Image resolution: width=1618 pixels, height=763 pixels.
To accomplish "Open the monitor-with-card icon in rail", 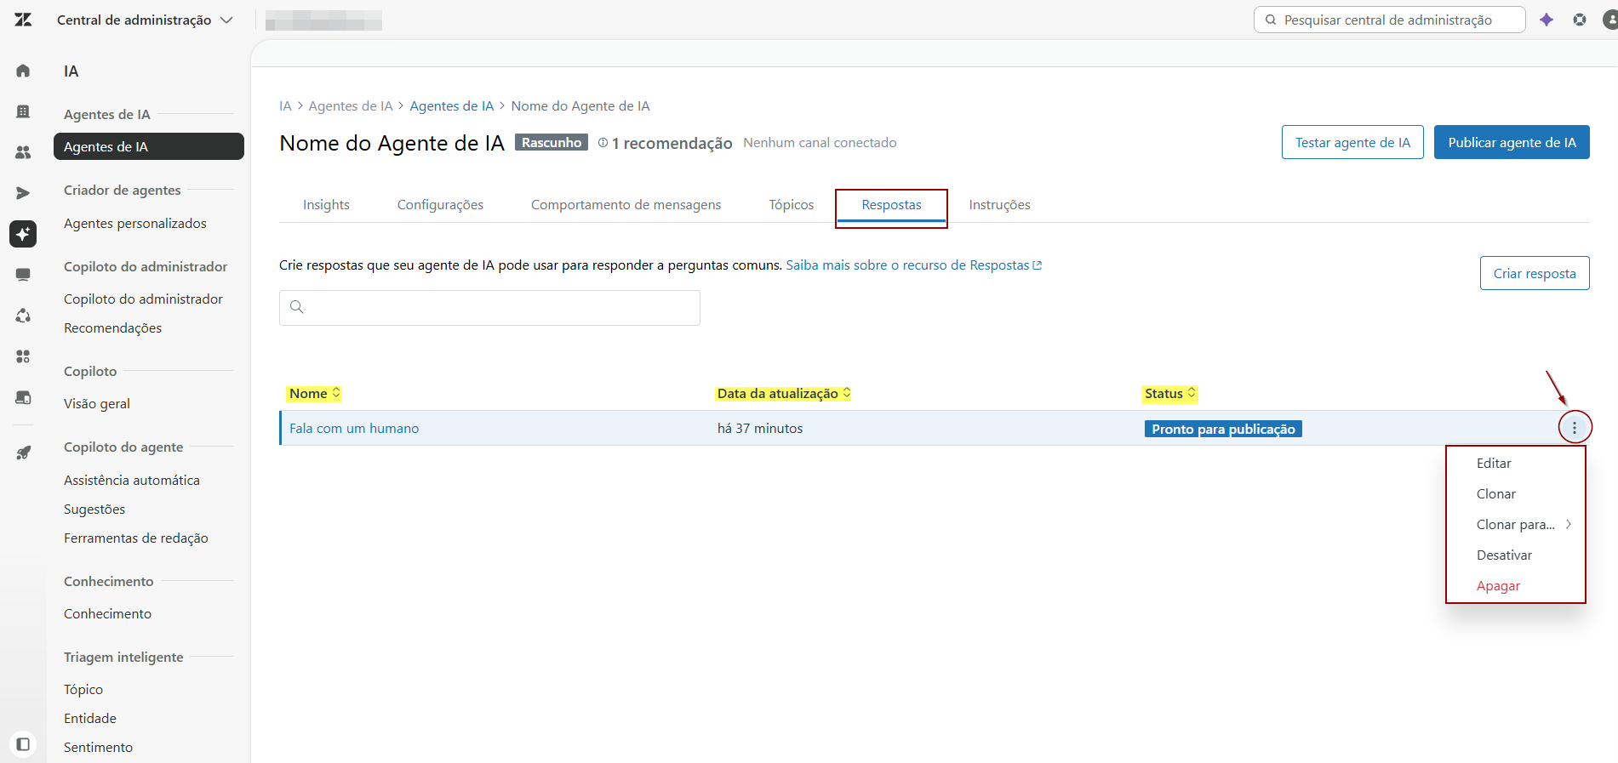I will [x=23, y=397].
